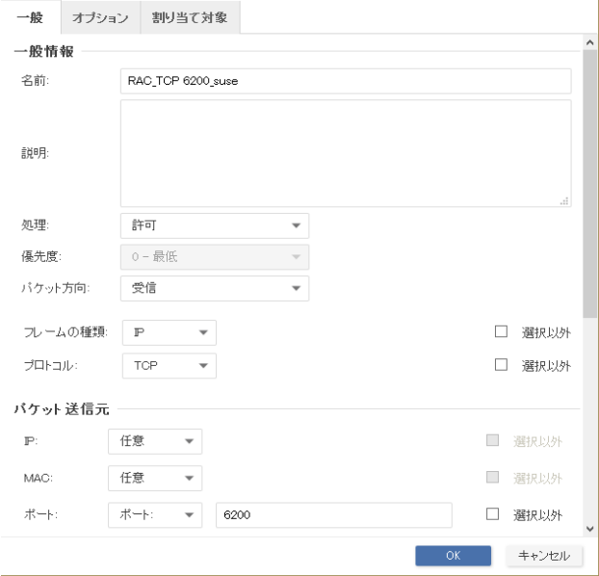
Task: Open the ポート type dropdown
Action: [155, 515]
